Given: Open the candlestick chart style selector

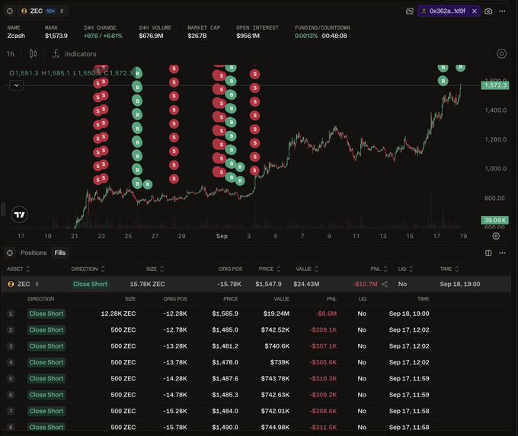Looking at the screenshot, I should click(x=33, y=54).
